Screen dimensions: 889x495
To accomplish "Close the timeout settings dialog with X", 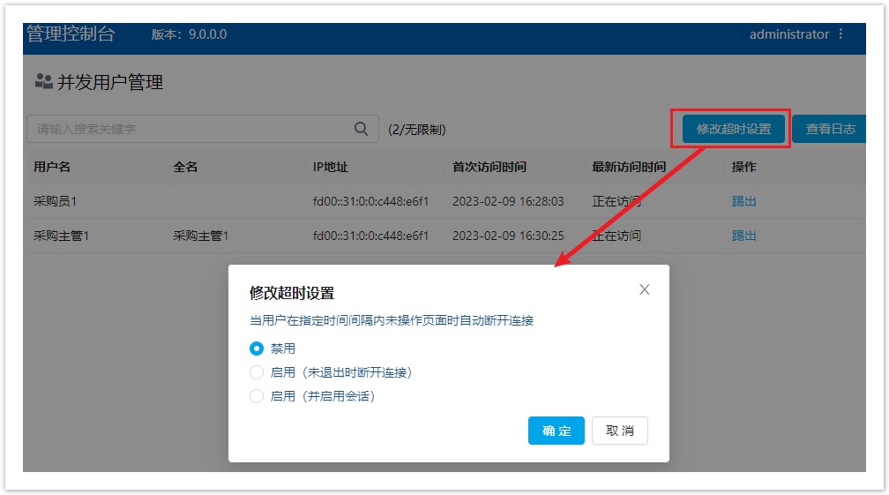I will point(645,289).
